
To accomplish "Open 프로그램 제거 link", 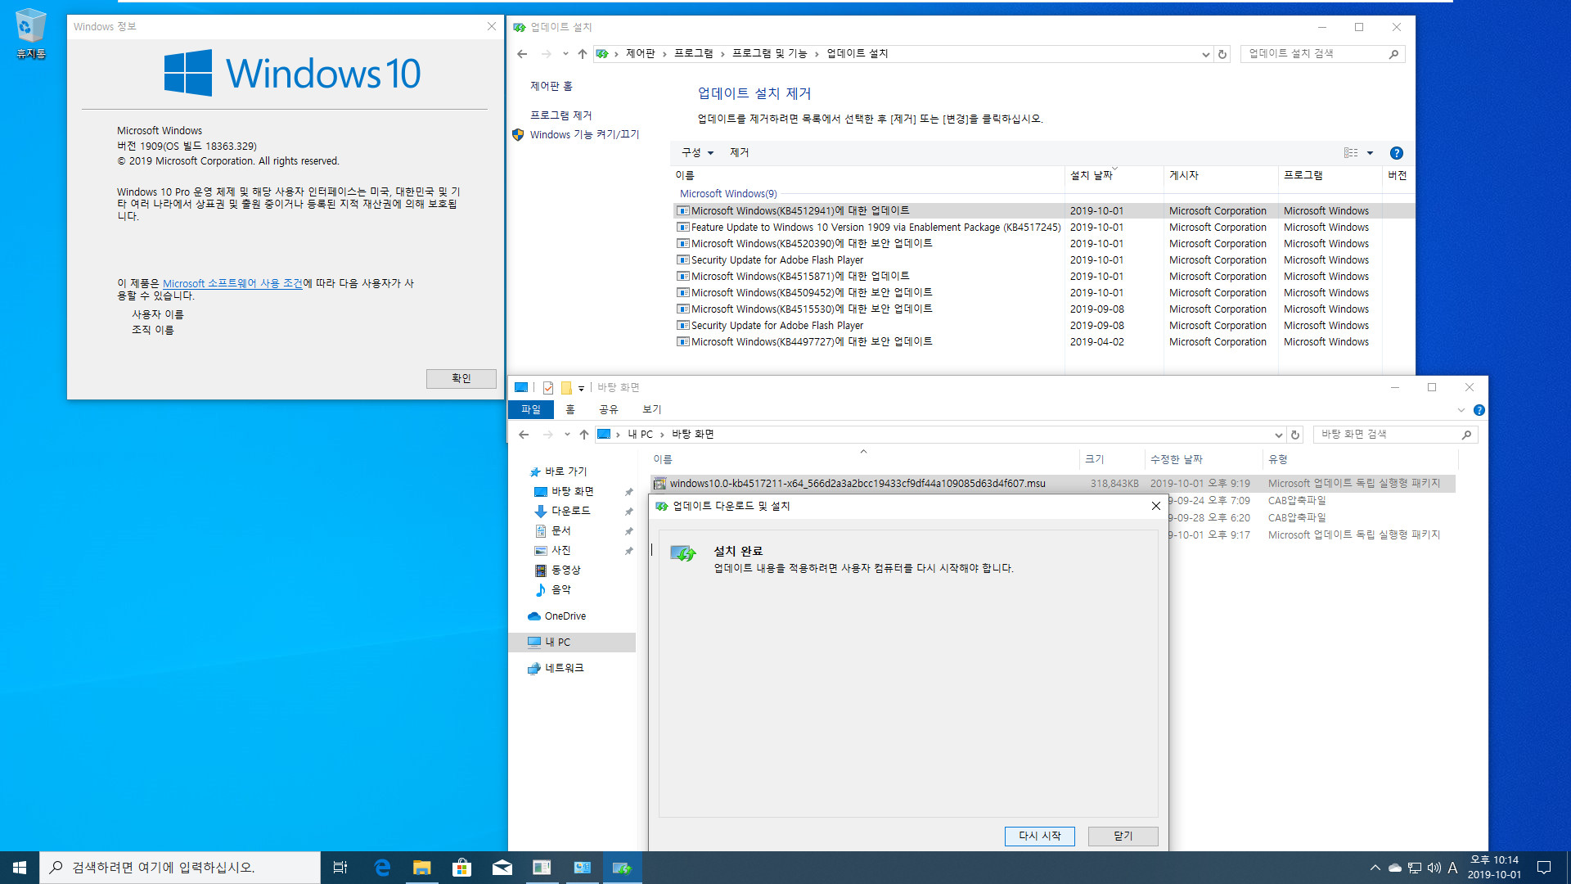I will coord(560,115).
